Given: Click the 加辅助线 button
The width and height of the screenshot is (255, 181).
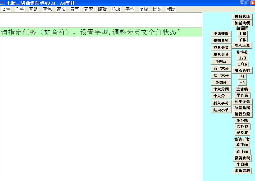Looking at the screenshot, I should click(x=243, y=23).
